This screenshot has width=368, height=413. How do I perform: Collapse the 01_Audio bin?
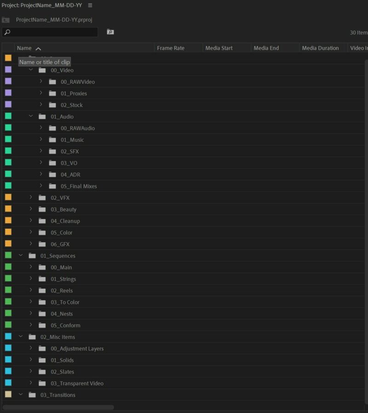31,116
